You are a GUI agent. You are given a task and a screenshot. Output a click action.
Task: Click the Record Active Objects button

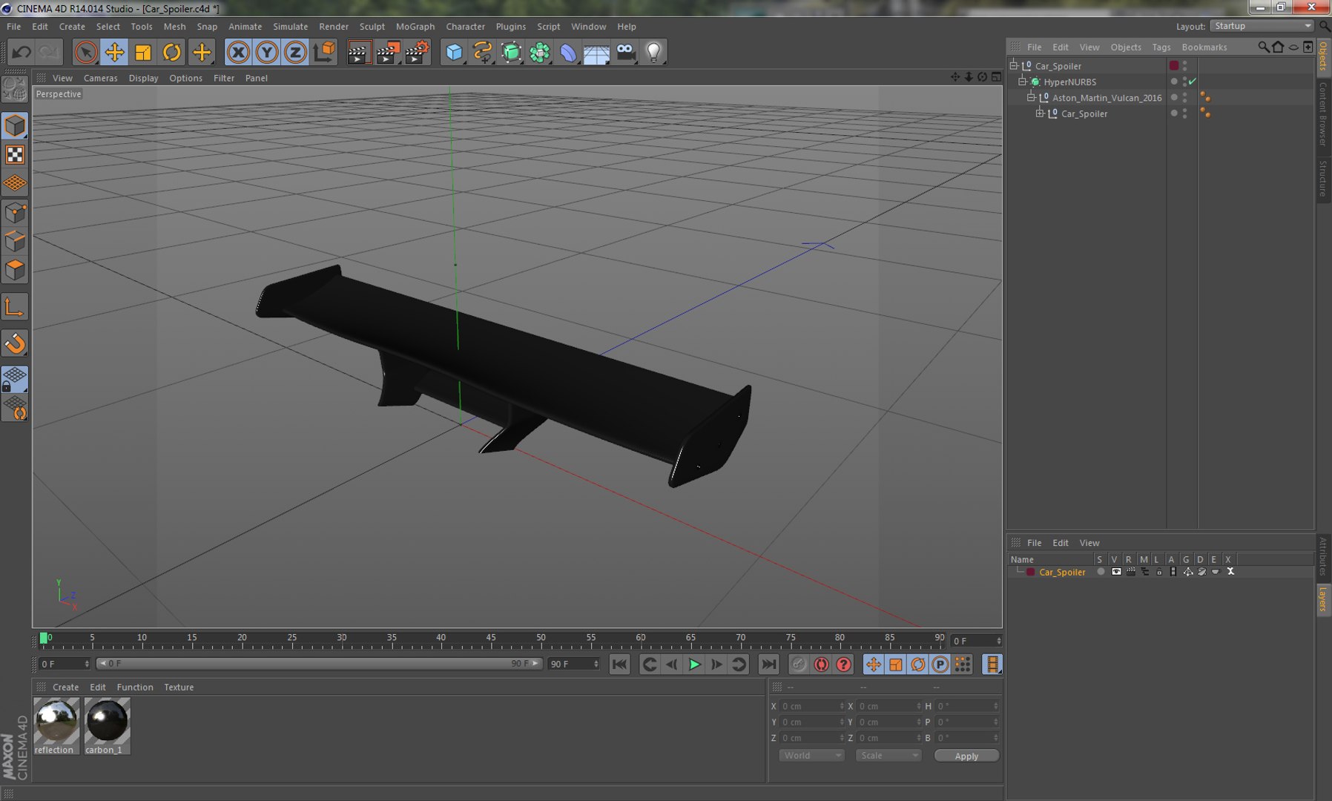pyautogui.click(x=799, y=665)
